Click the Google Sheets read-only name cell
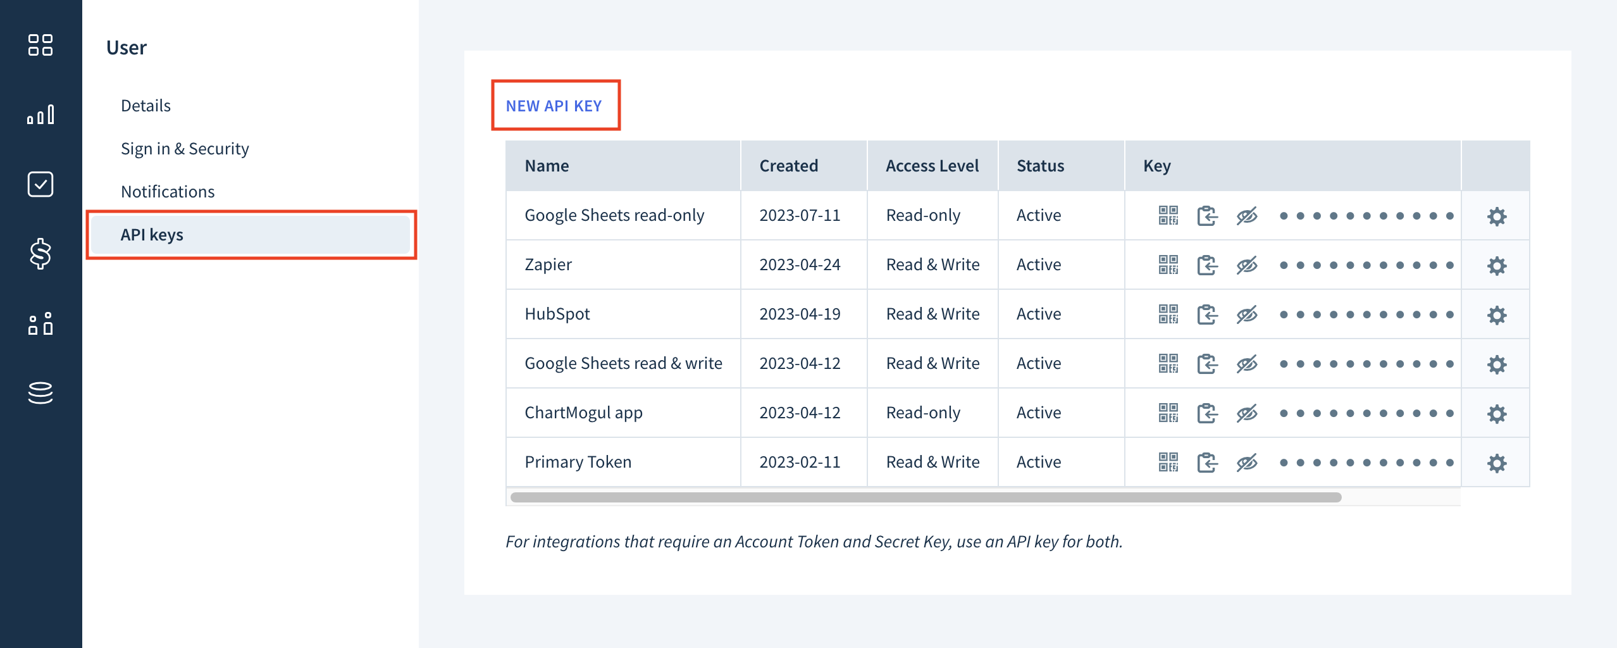This screenshot has height=648, width=1617. [x=623, y=215]
